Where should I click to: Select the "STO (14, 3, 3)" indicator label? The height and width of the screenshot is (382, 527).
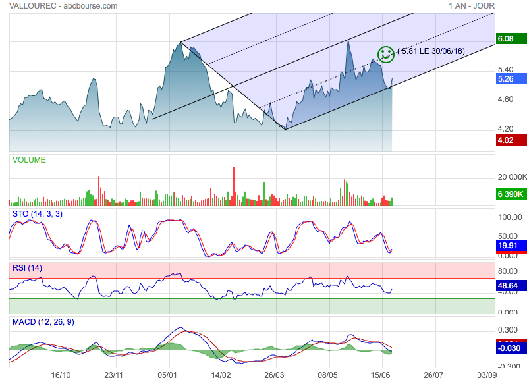(38, 214)
